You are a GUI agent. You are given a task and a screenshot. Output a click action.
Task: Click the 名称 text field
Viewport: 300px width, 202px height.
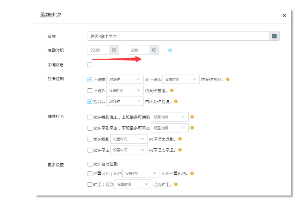pos(178,36)
